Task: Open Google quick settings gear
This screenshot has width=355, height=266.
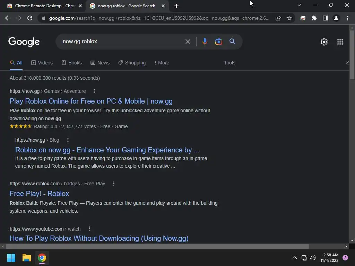Action: click(x=324, y=42)
